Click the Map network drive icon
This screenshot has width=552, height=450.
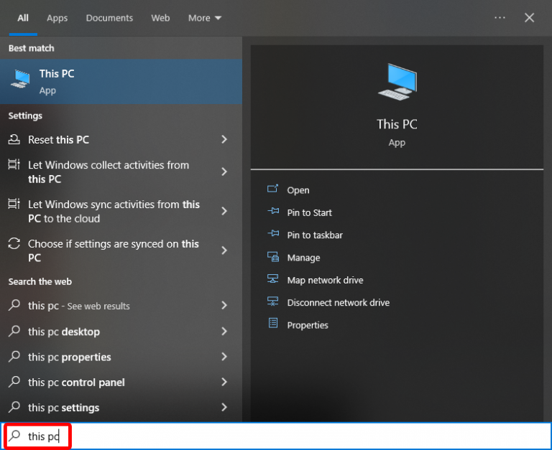point(273,279)
